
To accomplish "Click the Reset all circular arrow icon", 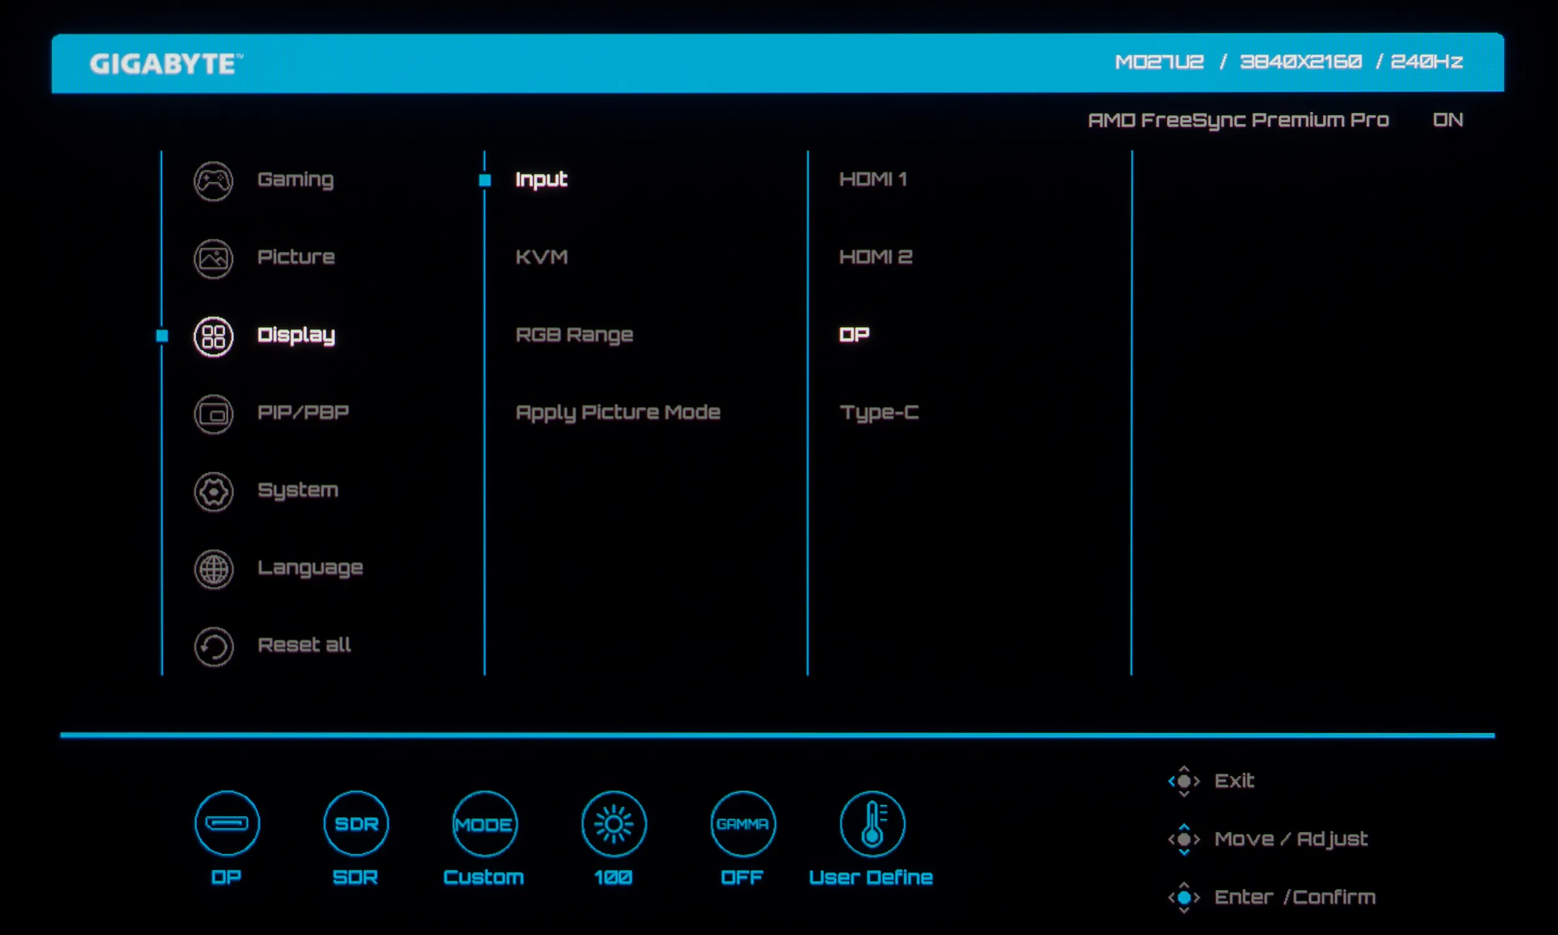I will (213, 646).
